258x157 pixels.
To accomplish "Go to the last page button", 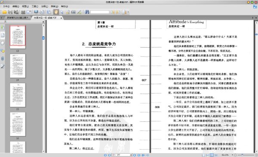I will (139, 155).
